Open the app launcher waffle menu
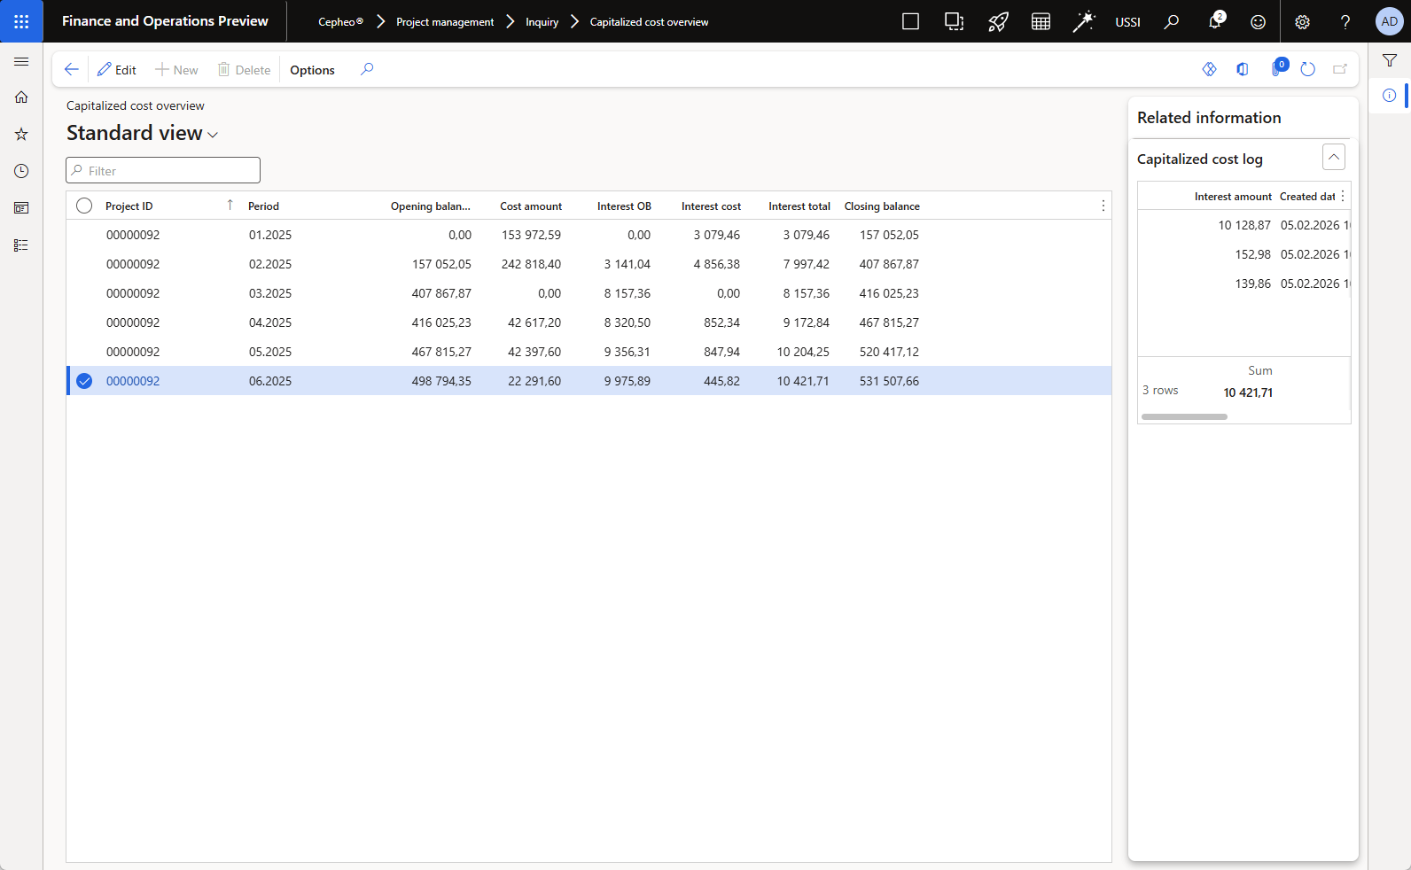 point(21,21)
